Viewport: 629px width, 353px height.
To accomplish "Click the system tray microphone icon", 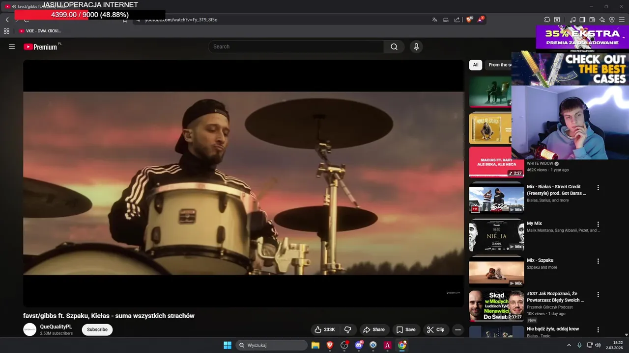I will pyautogui.click(x=579, y=345).
